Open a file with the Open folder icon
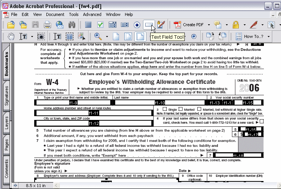Screen dimensions: 281x189 point(11,25)
